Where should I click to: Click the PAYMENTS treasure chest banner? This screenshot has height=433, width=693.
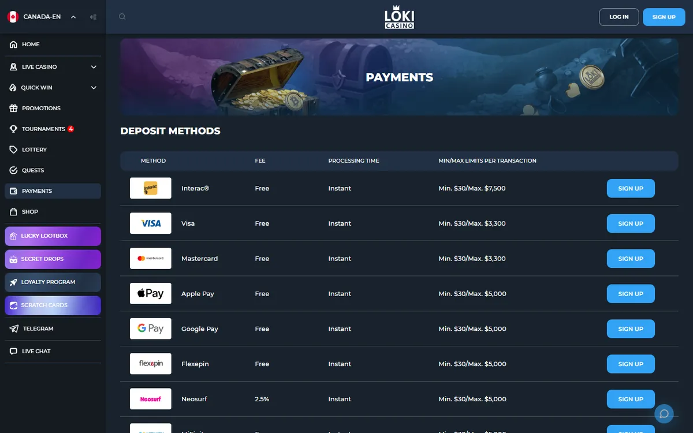point(399,77)
